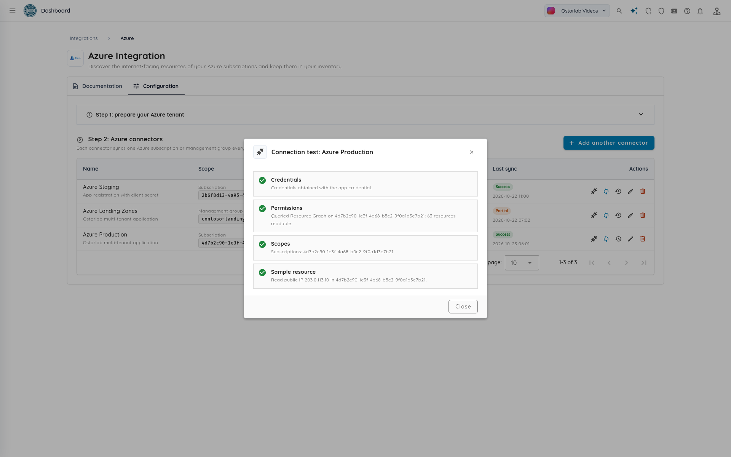Viewport: 731px width, 457px height.
Task: Click the Azure breadcrumb item
Action: click(127, 38)
